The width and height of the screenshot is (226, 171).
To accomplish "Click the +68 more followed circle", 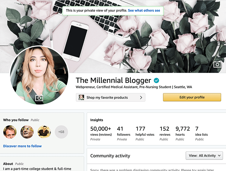I will (61, 132).
